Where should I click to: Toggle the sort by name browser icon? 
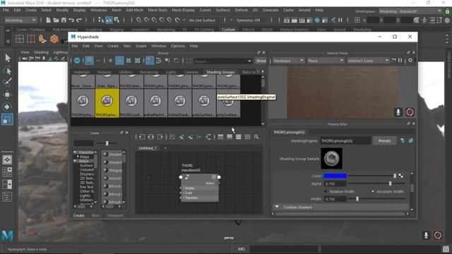(x=150, y=61)
